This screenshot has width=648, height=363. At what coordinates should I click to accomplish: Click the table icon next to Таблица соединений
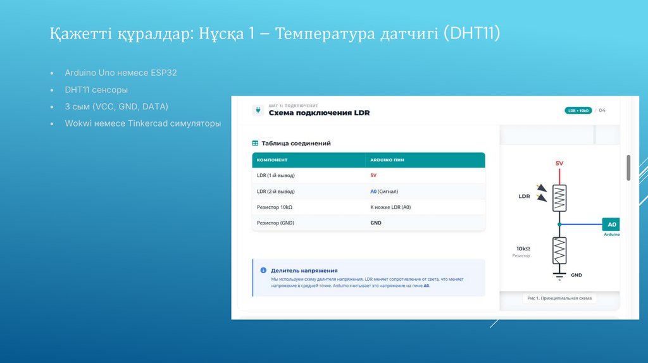[x=255, y=144]
